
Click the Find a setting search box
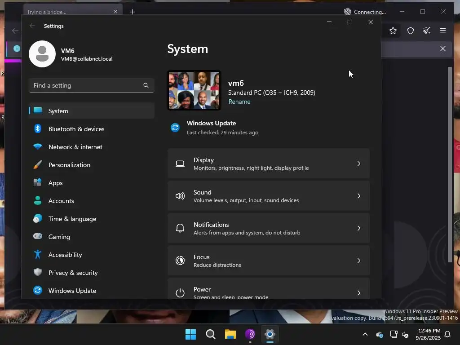click(x=91, y=85)
